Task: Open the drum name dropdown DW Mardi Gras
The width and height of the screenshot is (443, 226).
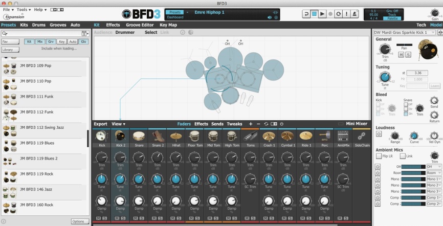Action: [404, 33]
